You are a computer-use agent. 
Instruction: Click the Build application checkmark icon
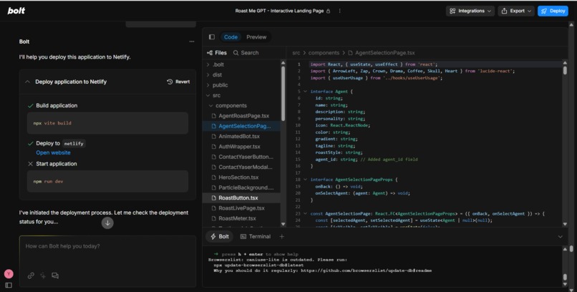tap(31, 105)
